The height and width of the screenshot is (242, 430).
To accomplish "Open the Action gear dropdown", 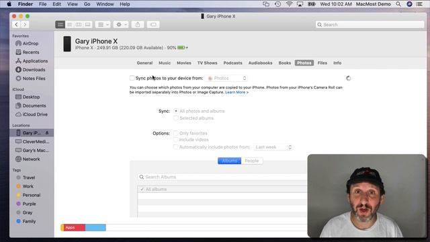I will (121, 24).
